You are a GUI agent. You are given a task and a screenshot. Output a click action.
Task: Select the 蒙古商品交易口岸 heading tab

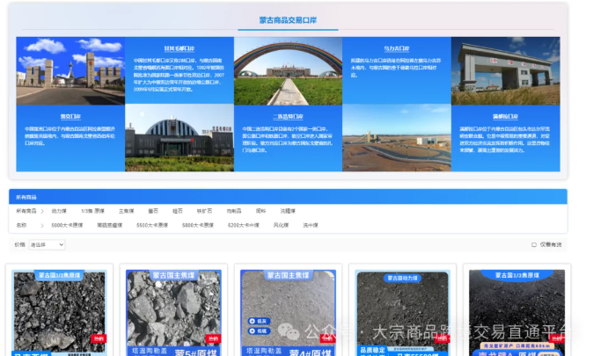coord(288,20)
